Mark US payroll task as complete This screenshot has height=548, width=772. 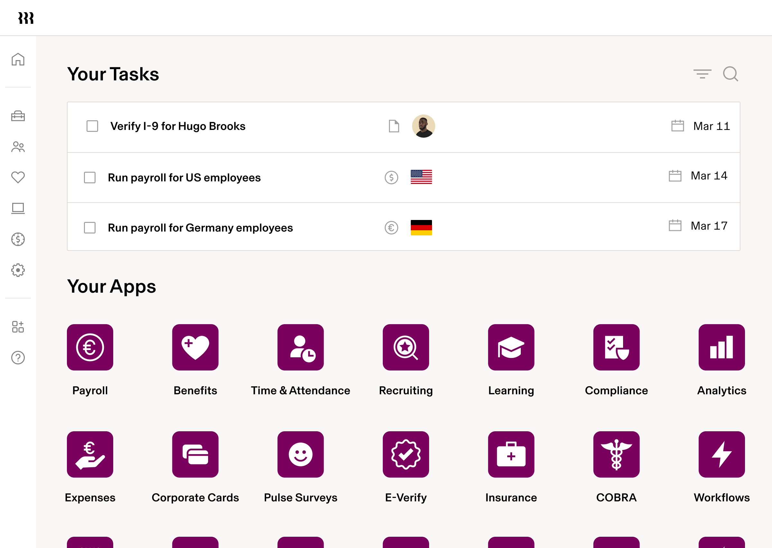click(89, 177)
